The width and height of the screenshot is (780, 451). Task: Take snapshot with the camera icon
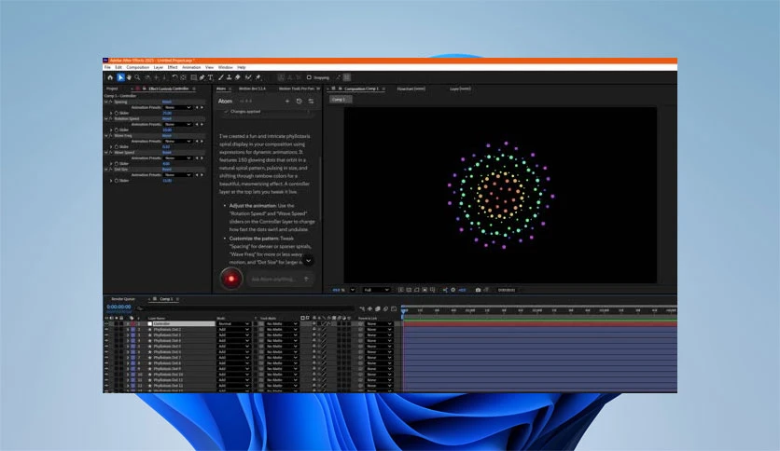pos(478,290)
